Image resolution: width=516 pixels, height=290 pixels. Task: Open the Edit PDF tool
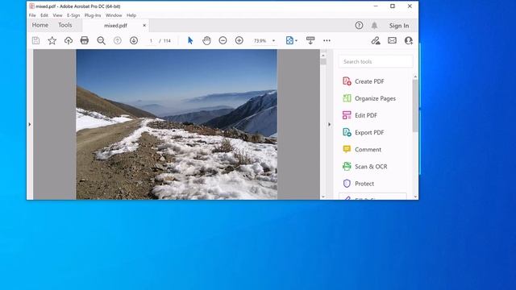pyautogui.click(x=360, y=115)
